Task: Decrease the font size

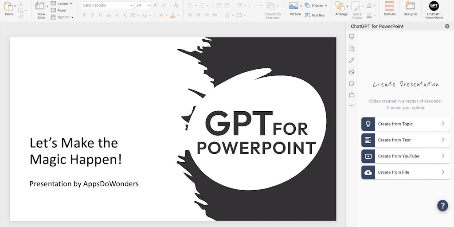Action: tap(164, 5)
